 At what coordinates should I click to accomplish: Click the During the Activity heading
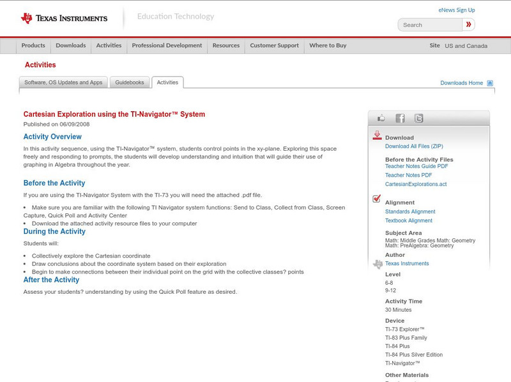[x=54, y=231]
